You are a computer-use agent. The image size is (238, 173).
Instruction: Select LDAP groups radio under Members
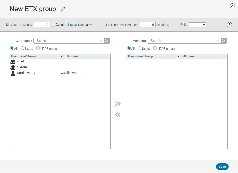(155, 48)
